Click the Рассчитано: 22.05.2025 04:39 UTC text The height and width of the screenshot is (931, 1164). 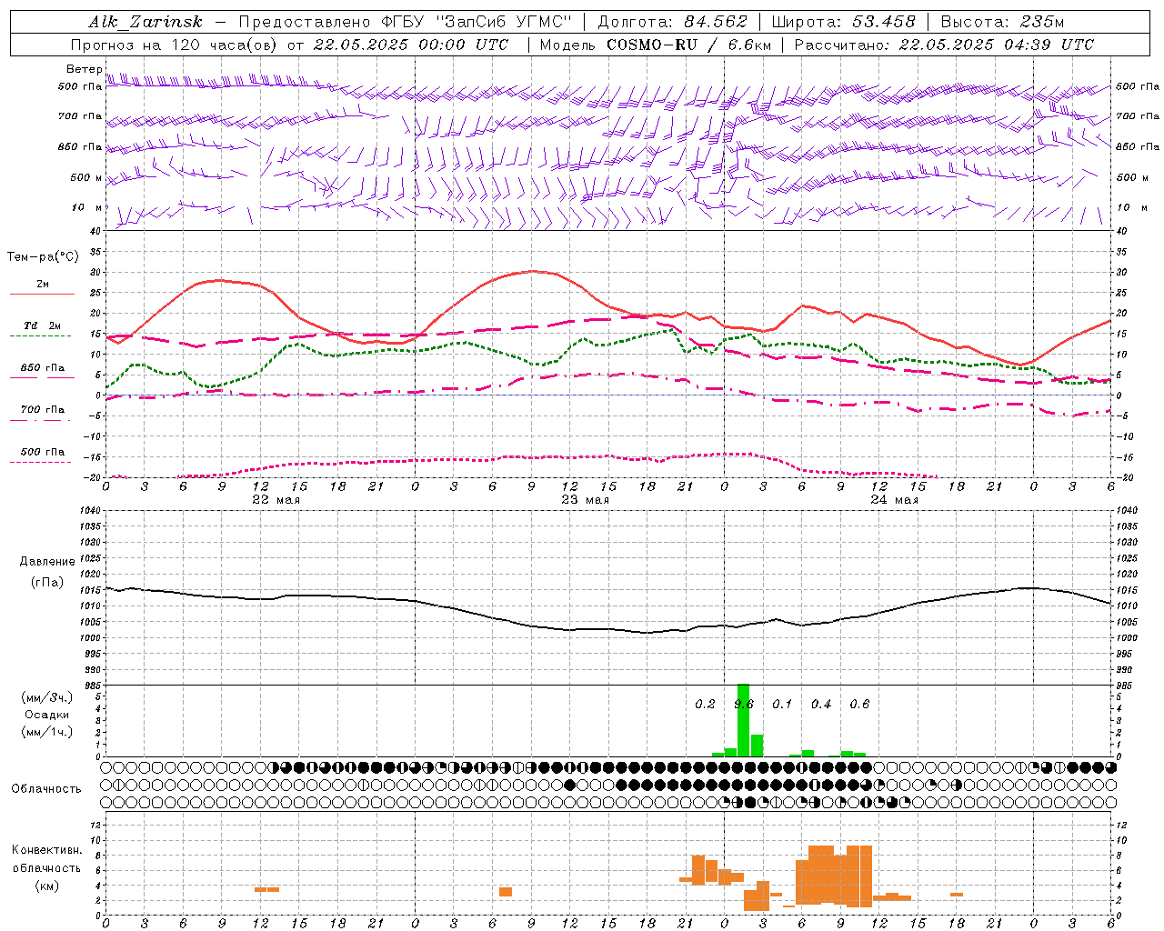[x=944, y=45]
